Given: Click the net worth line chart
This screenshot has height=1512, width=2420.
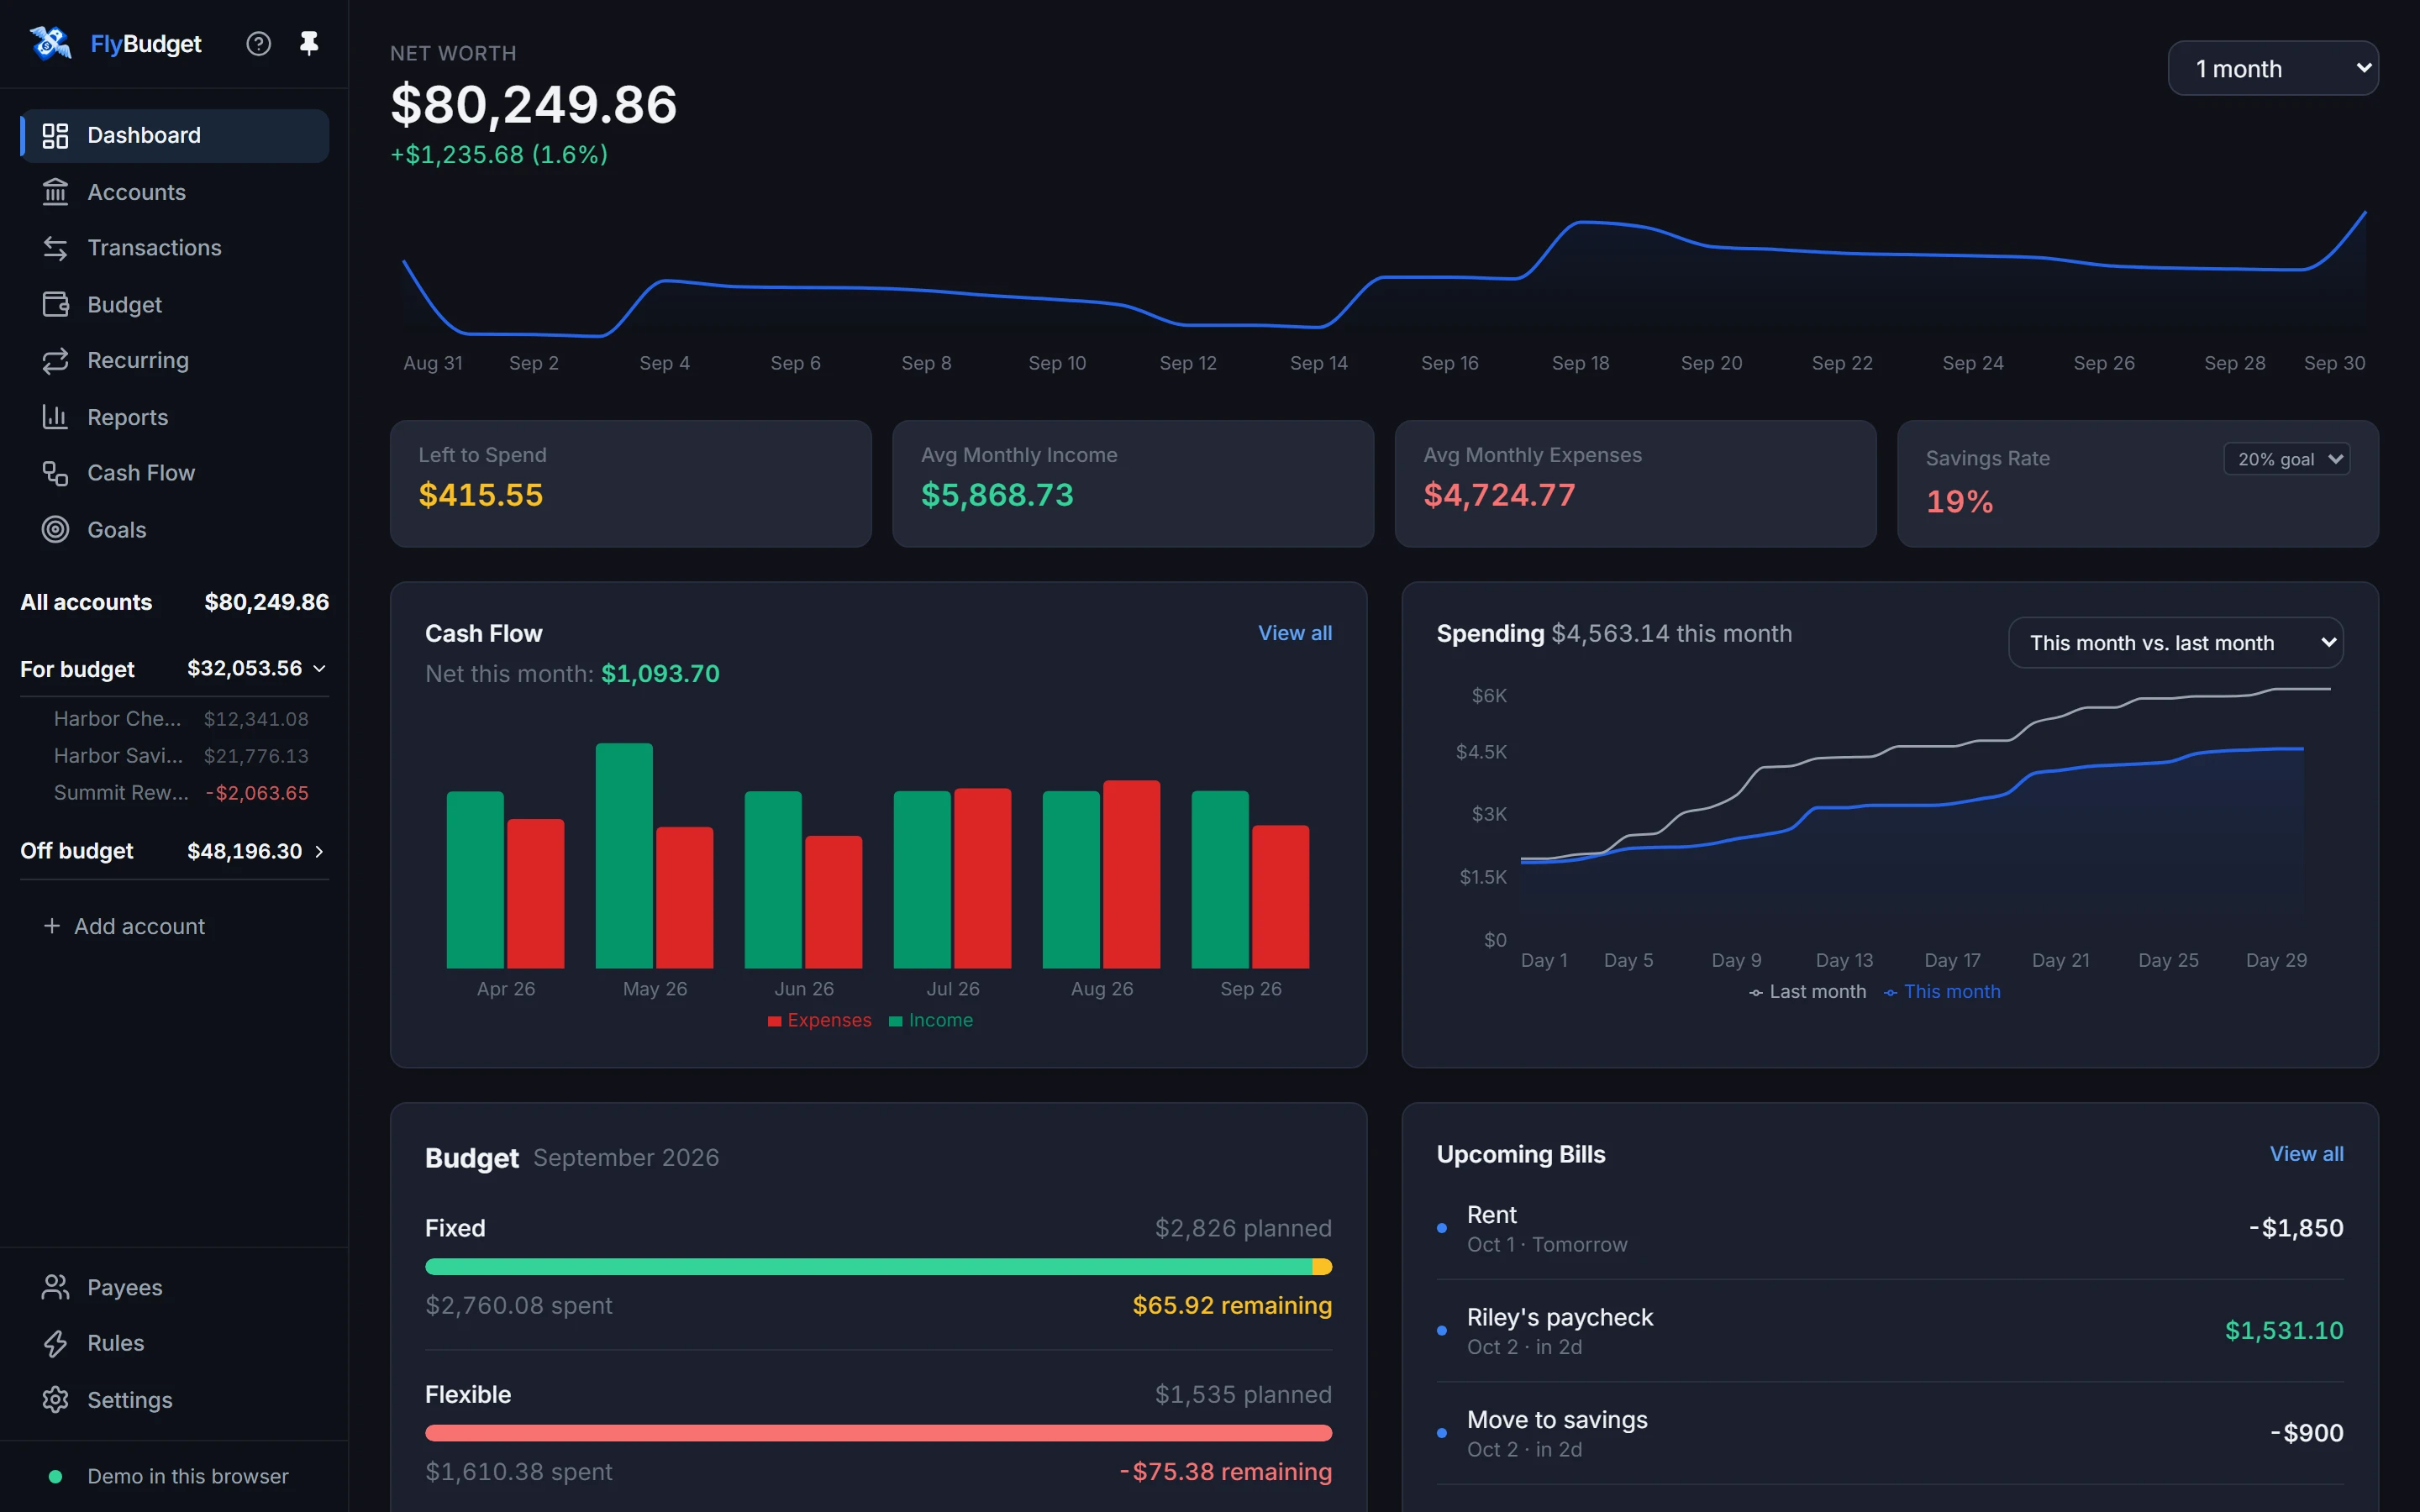Looking at the screenshot, I should (1384, 272).
